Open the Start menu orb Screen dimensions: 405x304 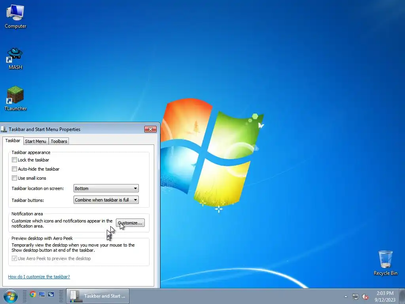point(11,296)
